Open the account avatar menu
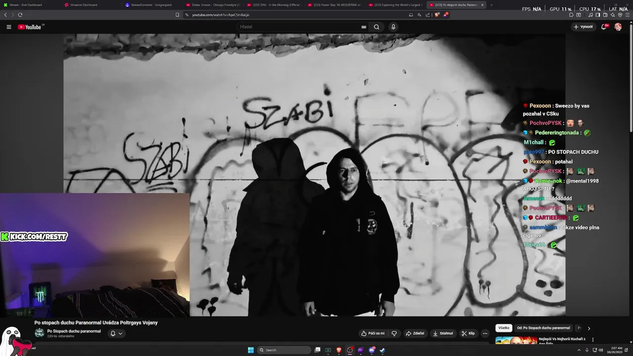633x356 pixels. point(618,27)
